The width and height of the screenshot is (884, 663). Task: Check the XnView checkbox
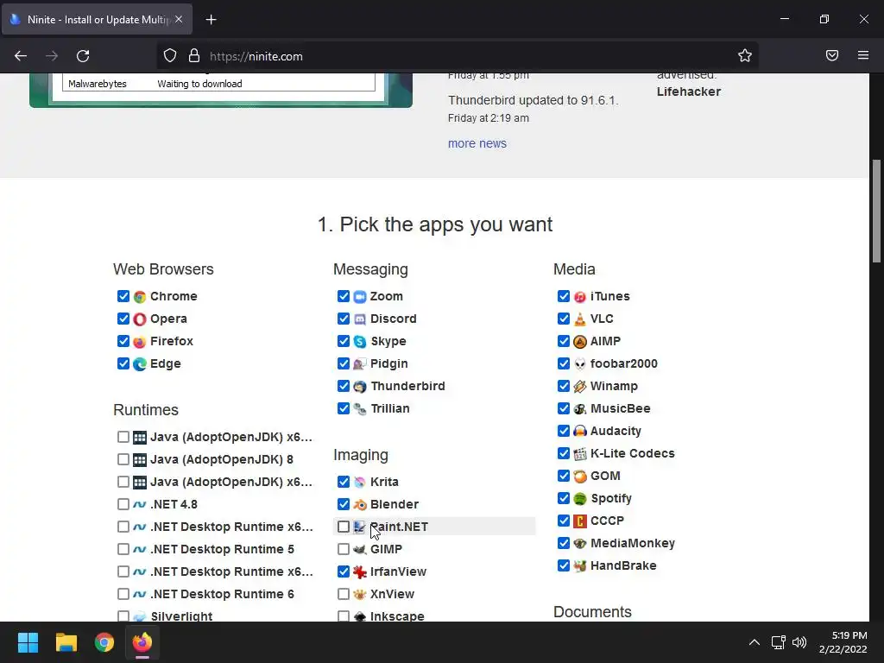[x=344, y=594]
